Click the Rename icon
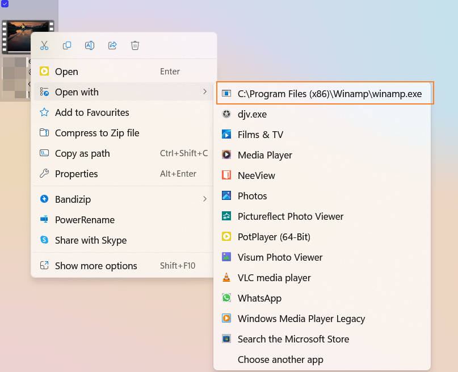The height and width of the screenshot is (372, 458). (89, 45)
